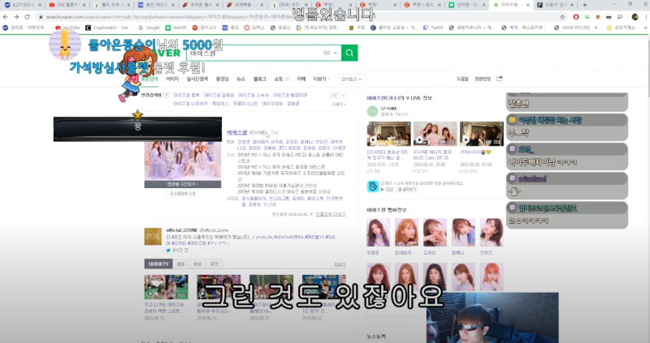Switch to the YouTube browser tab

68,5
